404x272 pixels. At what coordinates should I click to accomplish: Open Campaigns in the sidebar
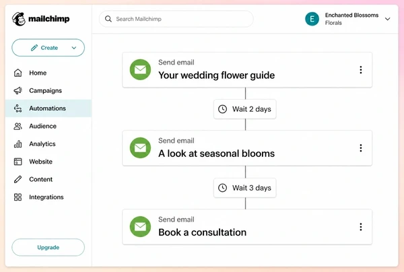click(x=48, y=91)
